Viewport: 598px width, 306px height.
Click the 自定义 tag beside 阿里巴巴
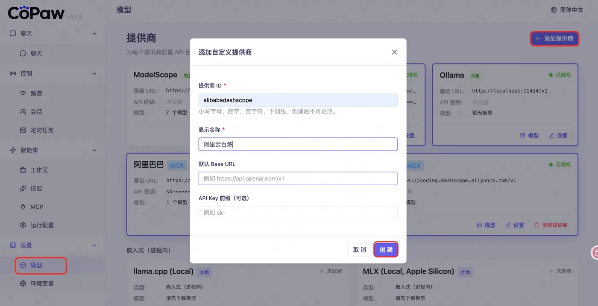(x=177, y=166)
